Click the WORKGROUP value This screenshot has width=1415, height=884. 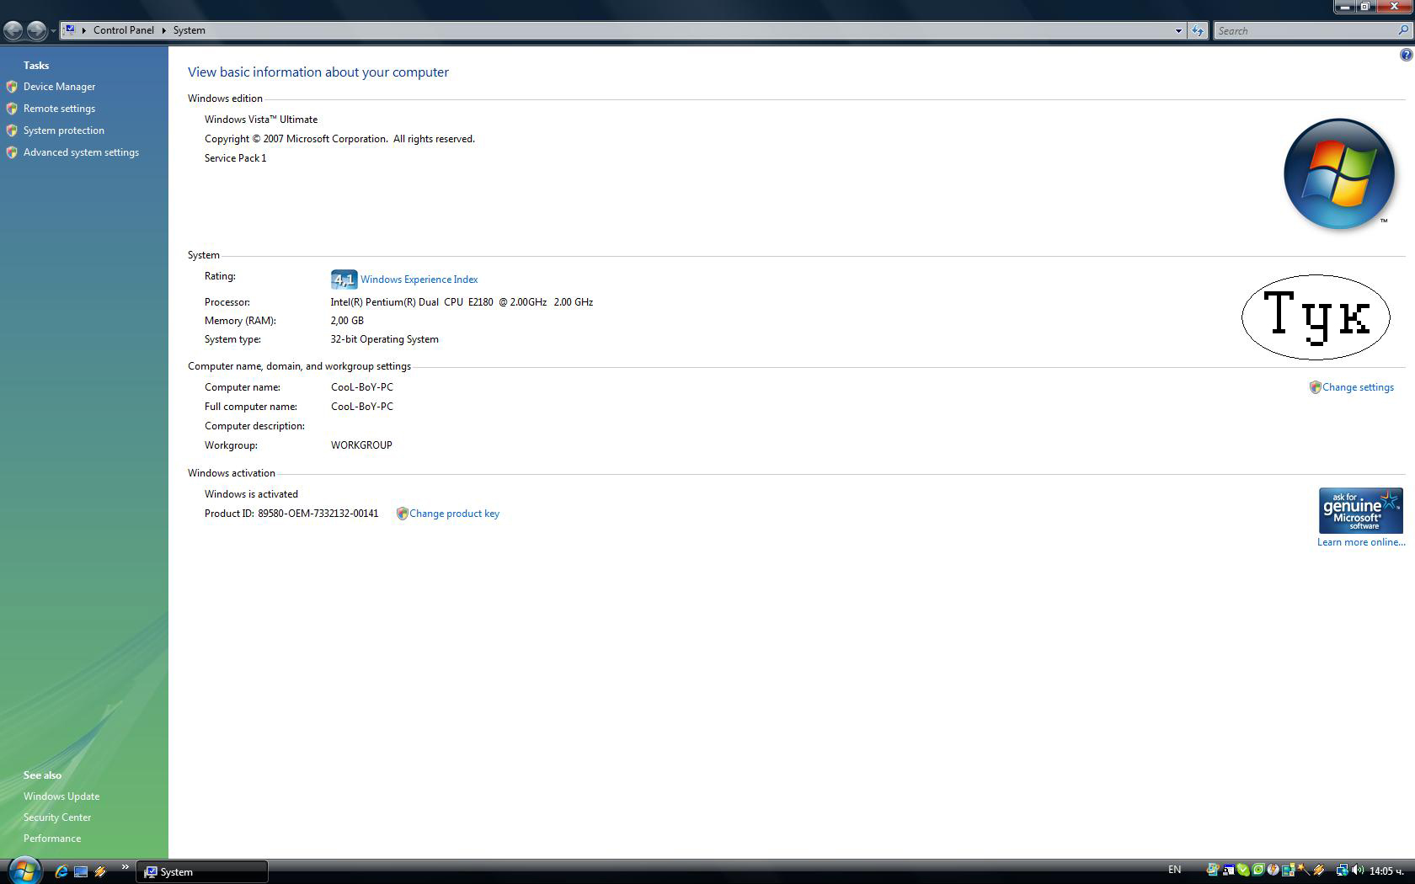361,445
